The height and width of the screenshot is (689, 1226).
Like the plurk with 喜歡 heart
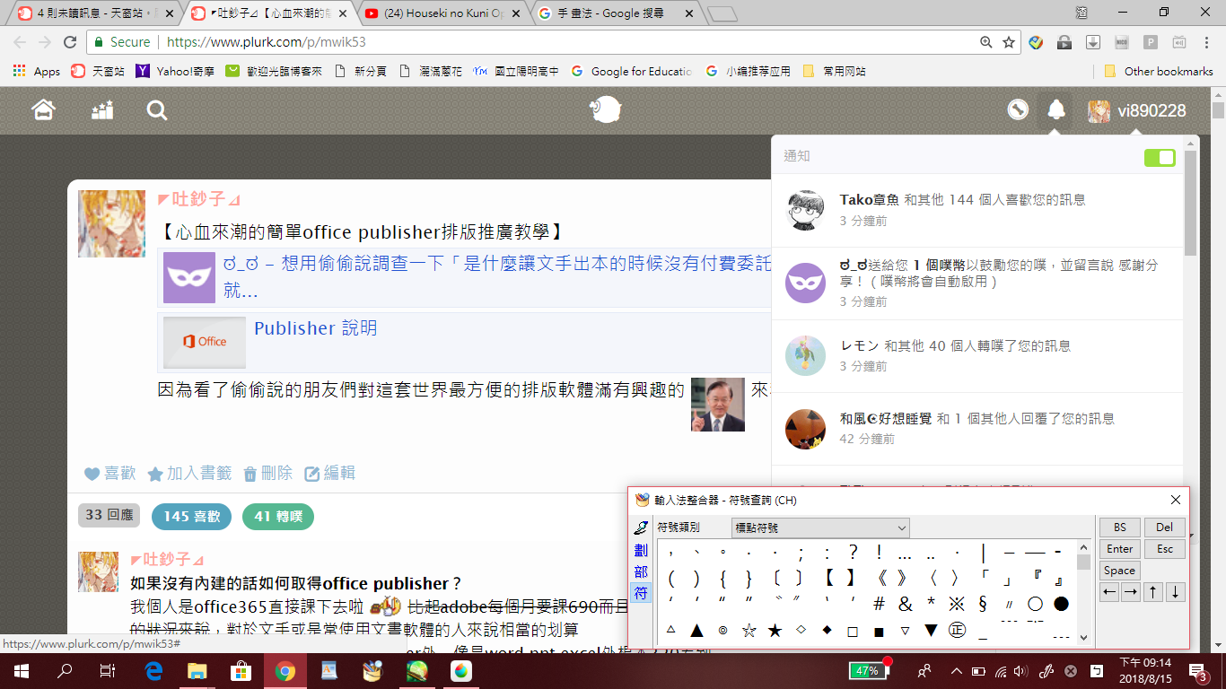109,474
